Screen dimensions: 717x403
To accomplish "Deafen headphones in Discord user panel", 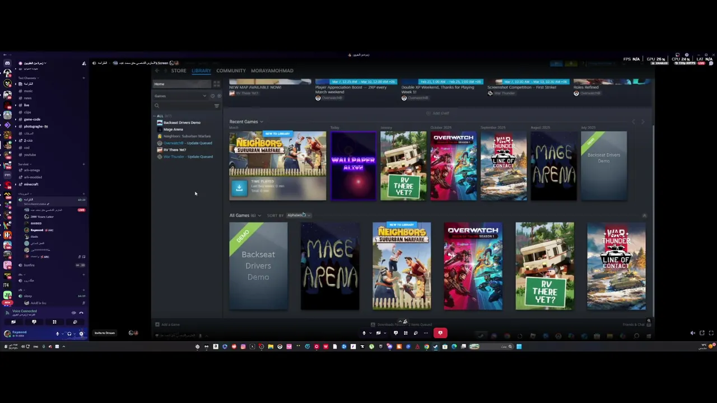I will (69, 334).
